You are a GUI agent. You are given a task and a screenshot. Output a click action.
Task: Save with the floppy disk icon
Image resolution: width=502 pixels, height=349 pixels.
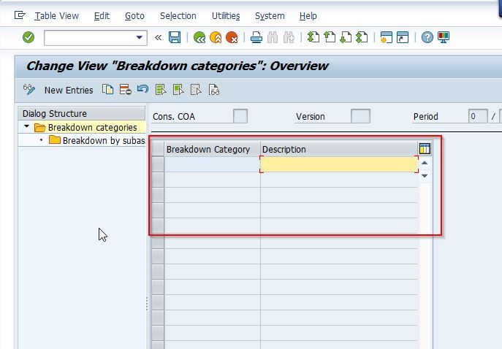pyautogui.click(x=175, y=37)
